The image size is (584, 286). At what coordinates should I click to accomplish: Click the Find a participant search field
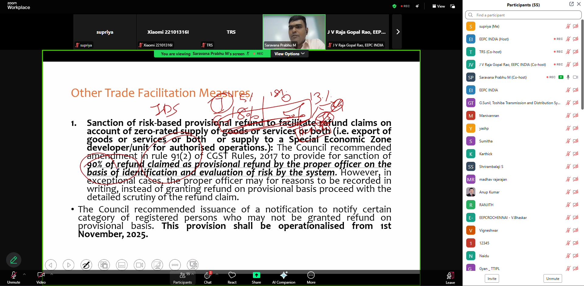click(x=523, y=15)
